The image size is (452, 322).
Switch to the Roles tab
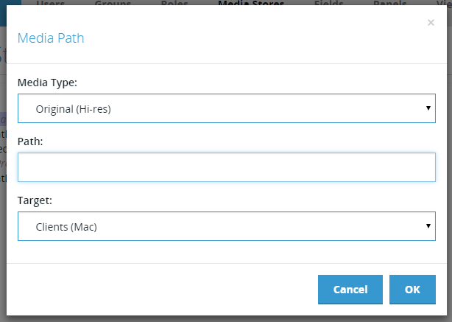pos(174,3)
